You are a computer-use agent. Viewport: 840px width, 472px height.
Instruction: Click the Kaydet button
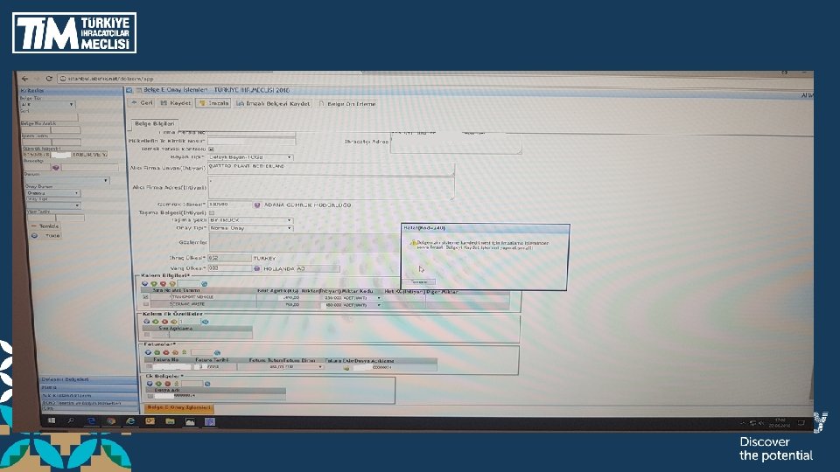[176, 103]
